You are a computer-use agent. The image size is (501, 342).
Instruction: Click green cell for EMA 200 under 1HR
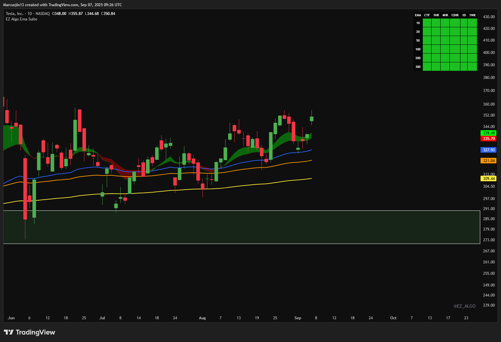coord(436,58)
